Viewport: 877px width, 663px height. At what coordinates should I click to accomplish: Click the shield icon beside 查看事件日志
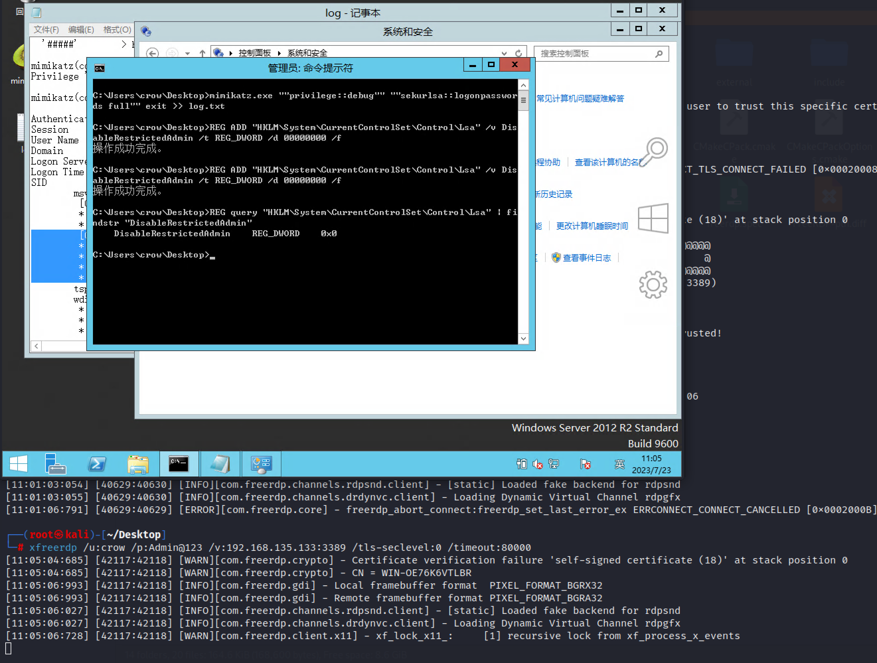click(556, 258)
